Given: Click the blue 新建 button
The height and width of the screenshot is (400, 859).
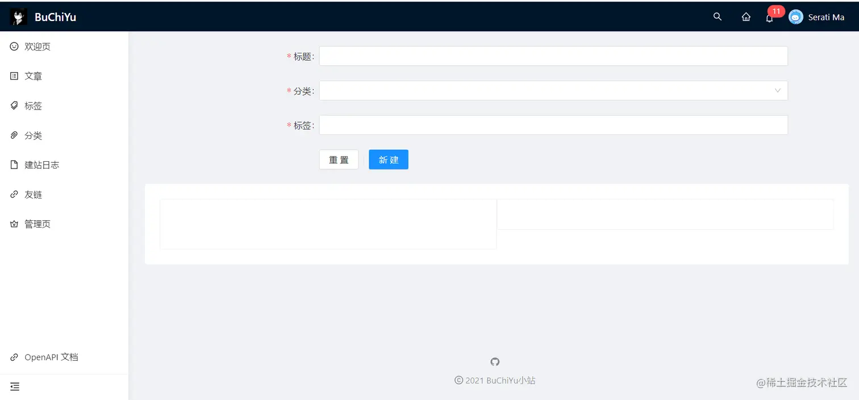Looking at the screenshot, I should (x=389, y=159).
